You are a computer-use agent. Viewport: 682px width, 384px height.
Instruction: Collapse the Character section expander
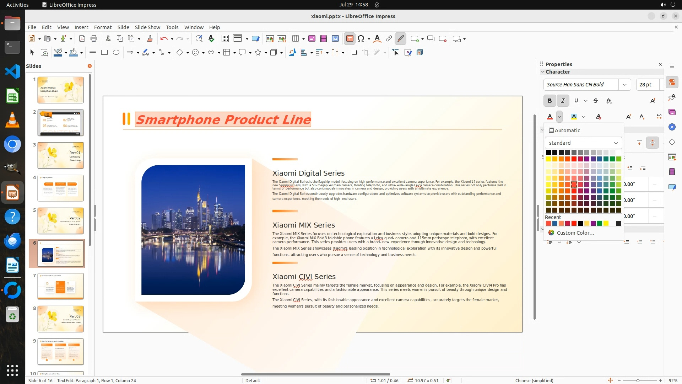pyautogui.click(x=542, y=72)
